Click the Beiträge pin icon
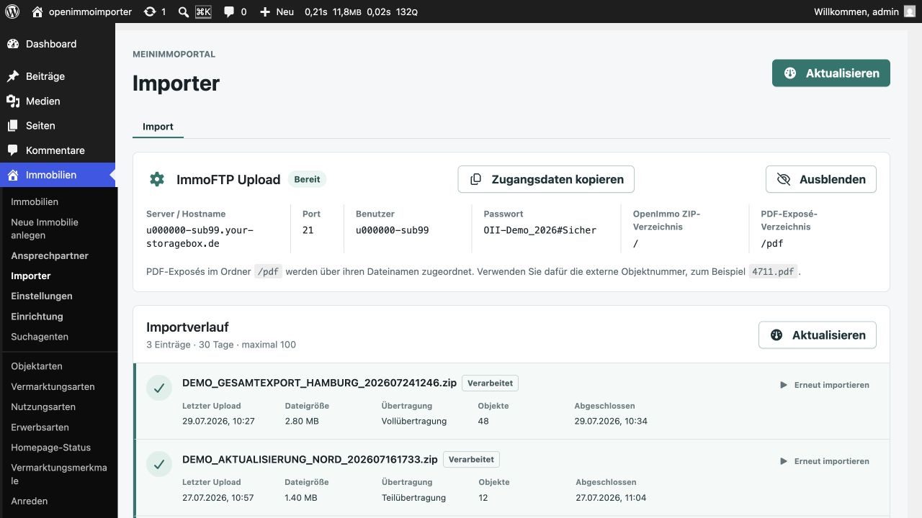Image resolution: width=922 pixels, height=518 pixels. click(13, 76)
